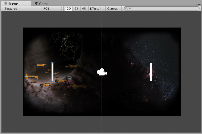Click the camera gizmo icon in scene
The height and width of the screenshot is (134, 202).
101,72
